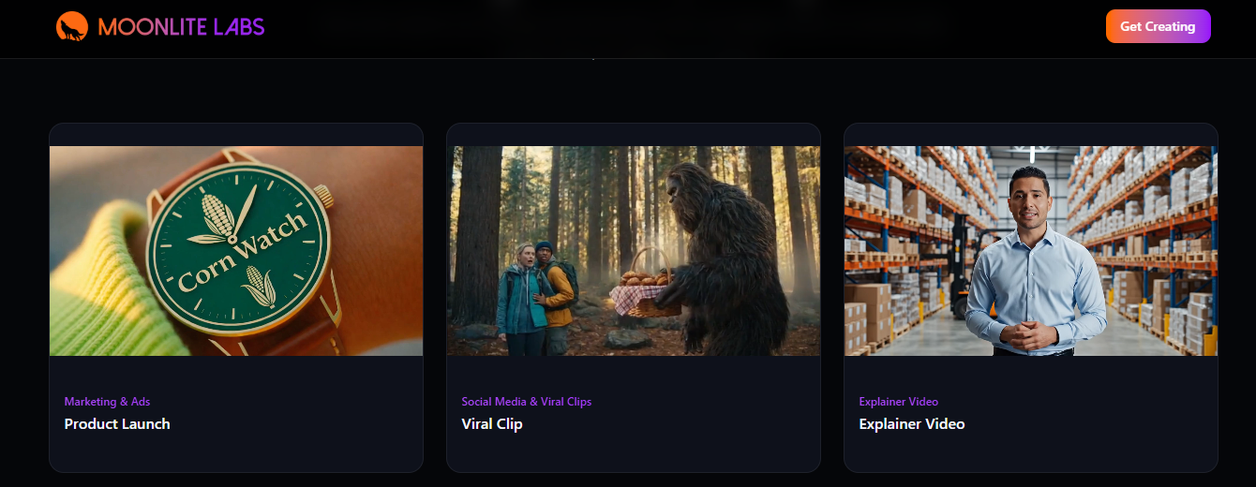The height and width of the screenshot is (487, 1256).
Task: Click the Get Creating button
Action: pyautogui.click(x=1158, y=26)
